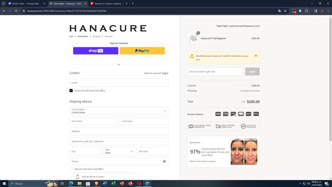
Task: Click the Payment breadcrumb step
Action: pos(108,36)
